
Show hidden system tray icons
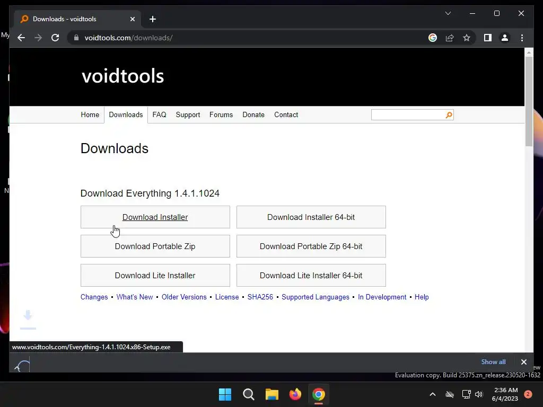[433, 394]
